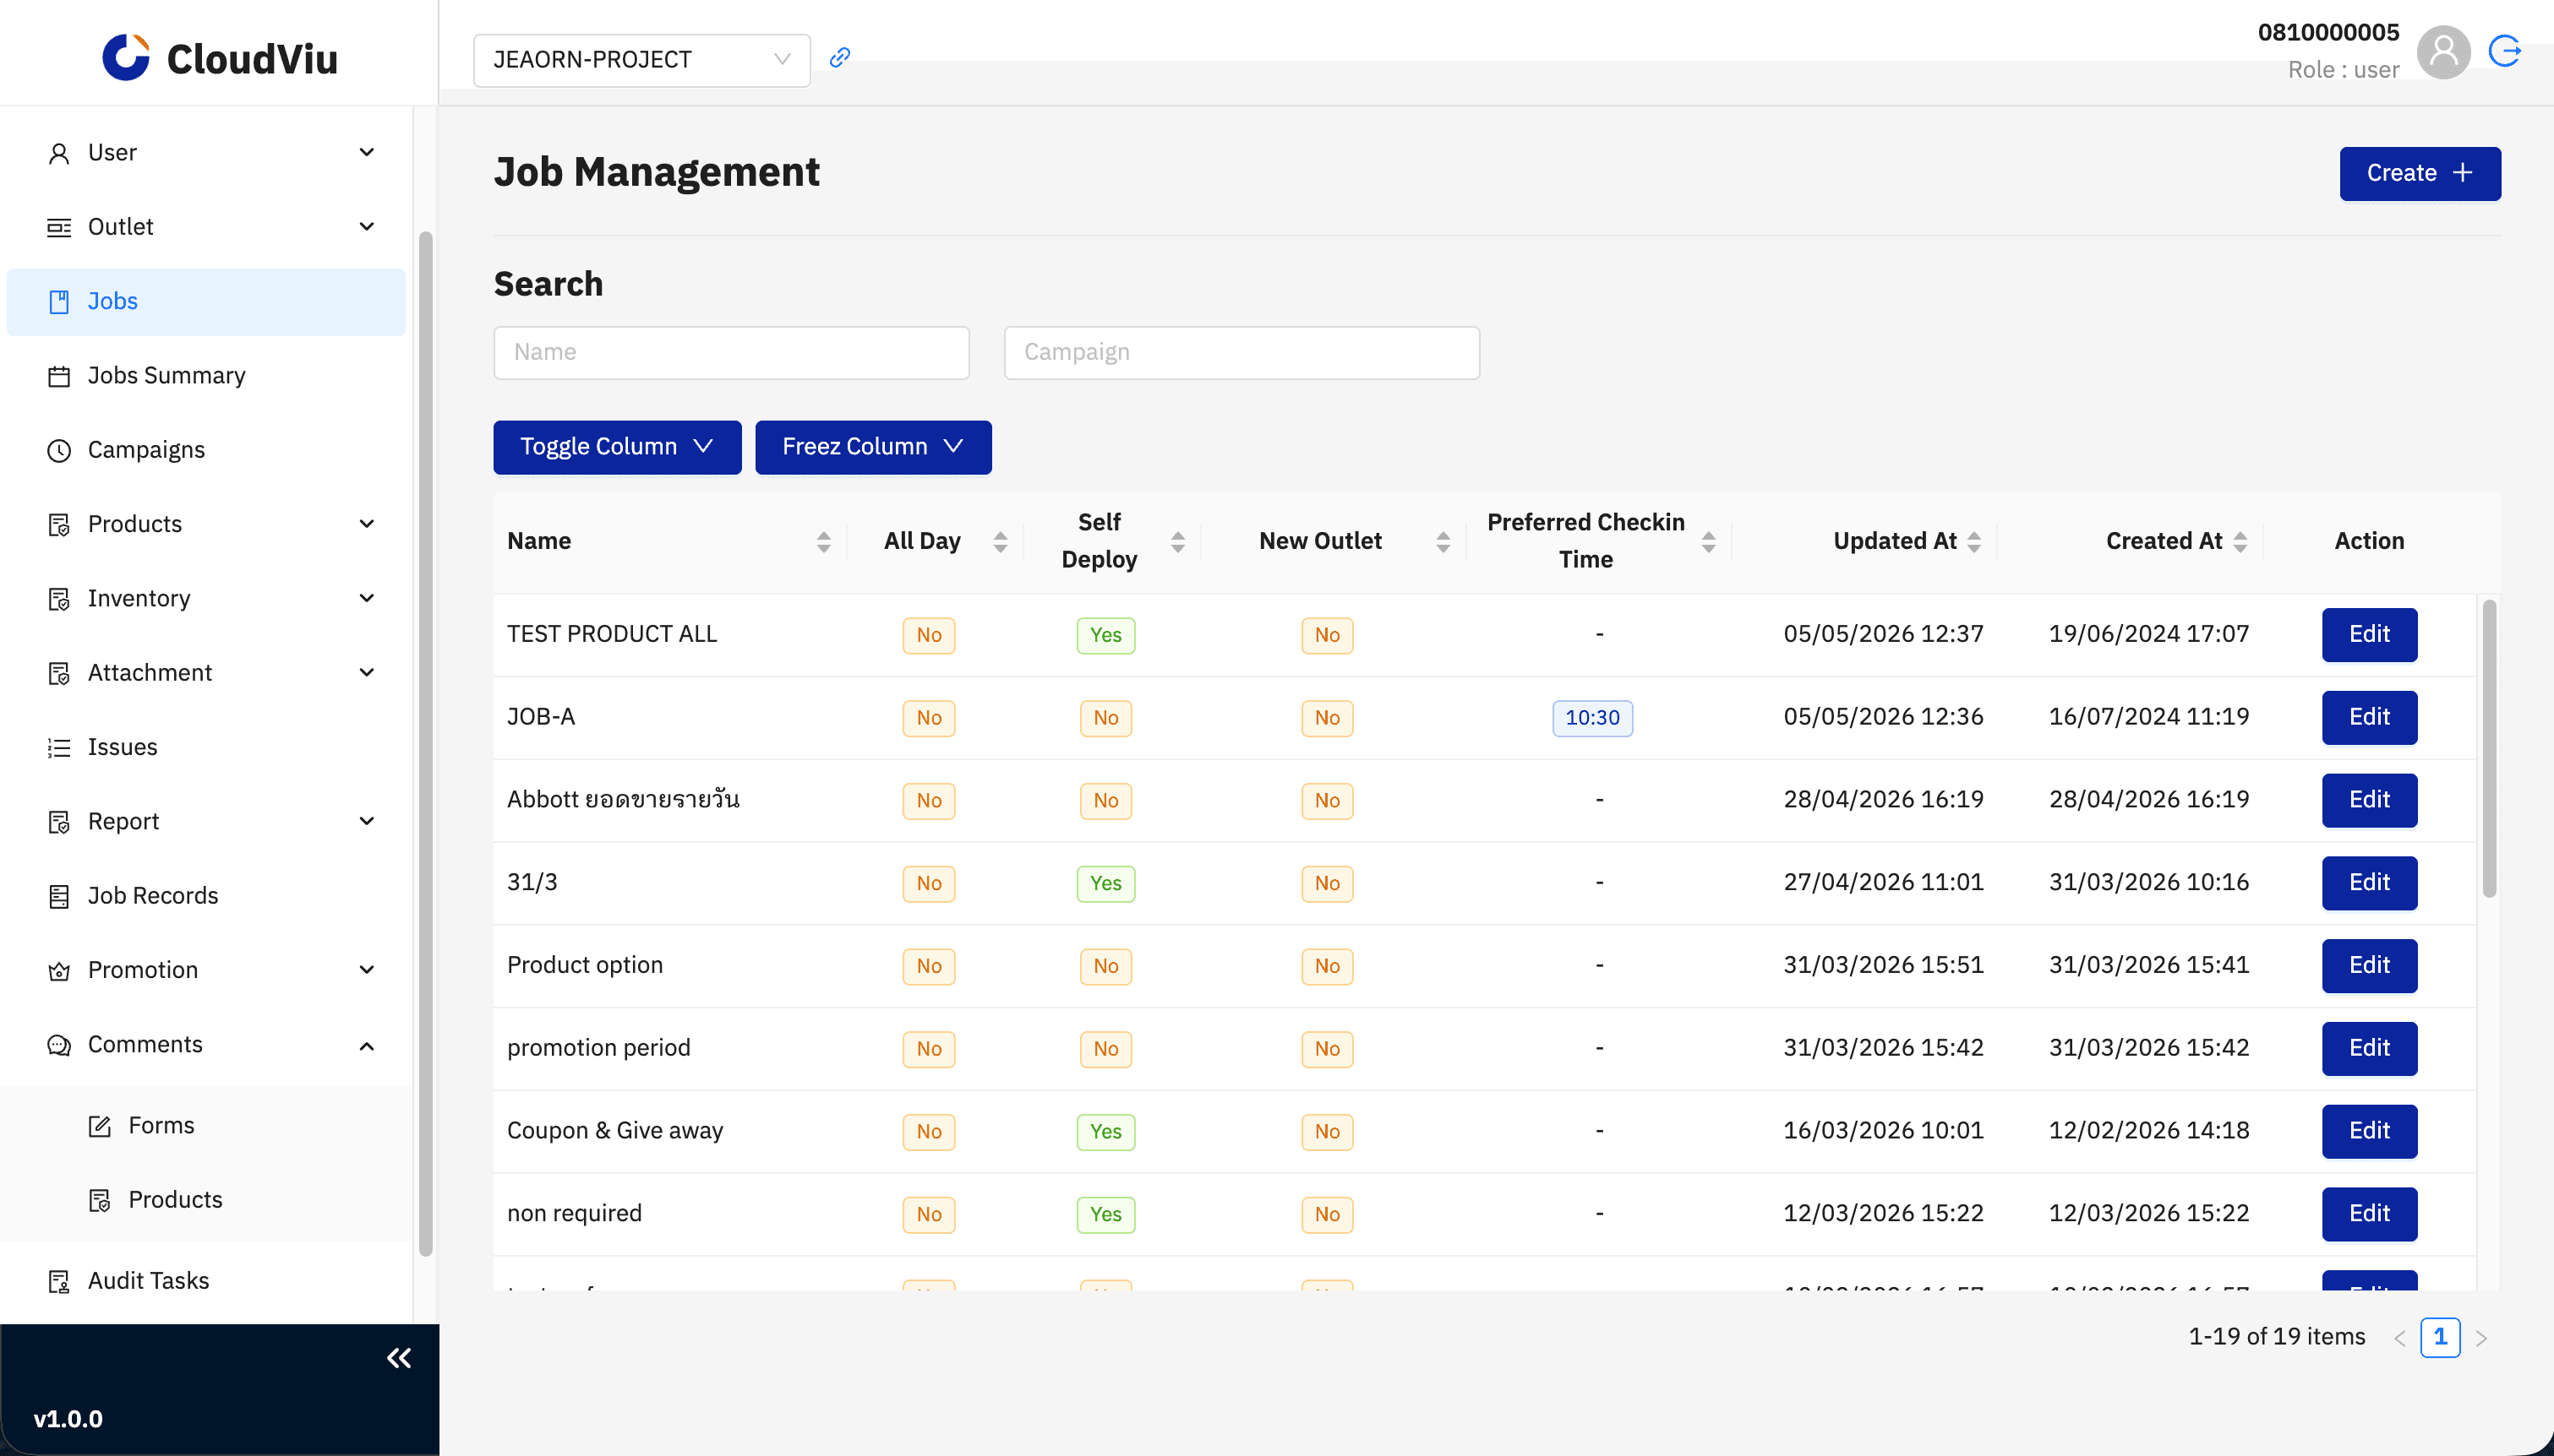This screenshot has width=2554, height=1456.
Task: Open Jobs Summary in sidebar
Action: [x=206, y=376]
